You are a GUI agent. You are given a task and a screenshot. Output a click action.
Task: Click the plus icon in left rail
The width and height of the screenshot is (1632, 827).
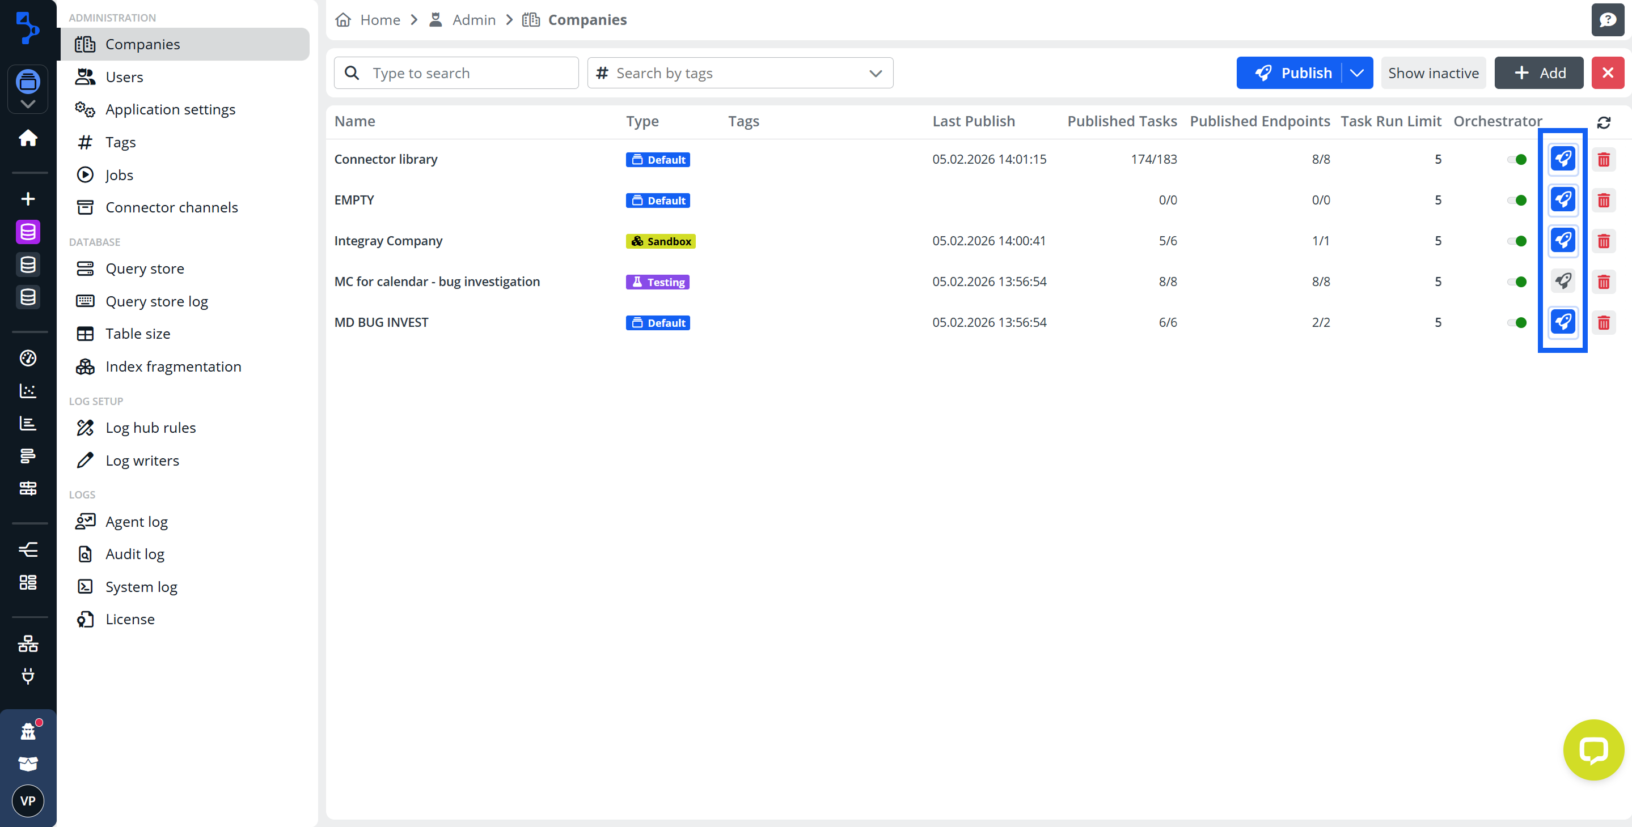click(x=28, y=199)
